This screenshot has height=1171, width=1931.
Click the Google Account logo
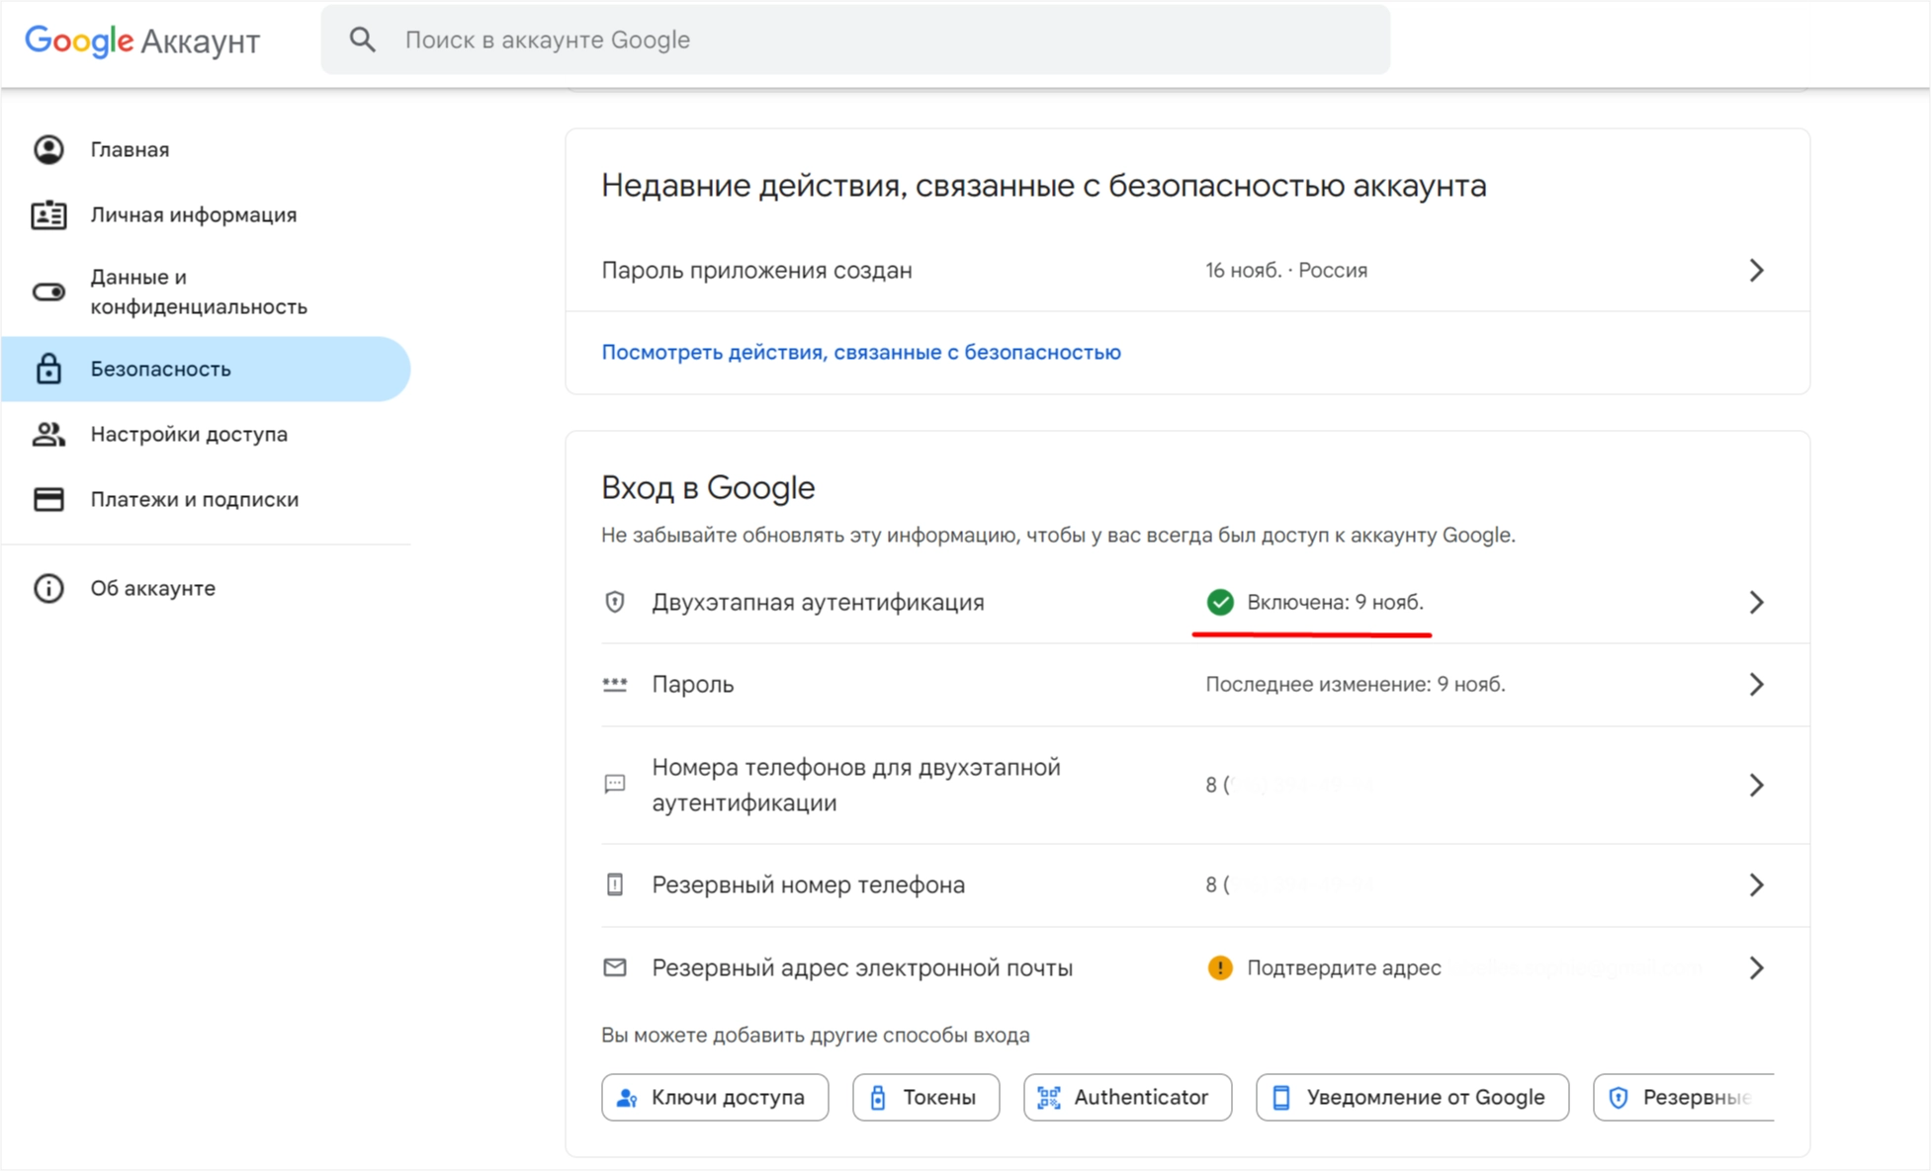pyautogui.click(x=142, y=41)
